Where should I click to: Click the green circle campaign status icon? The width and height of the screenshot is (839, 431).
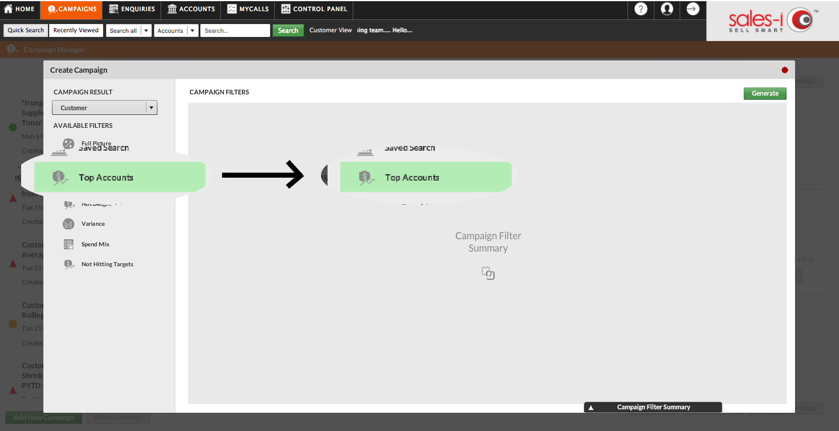[13, 127]
